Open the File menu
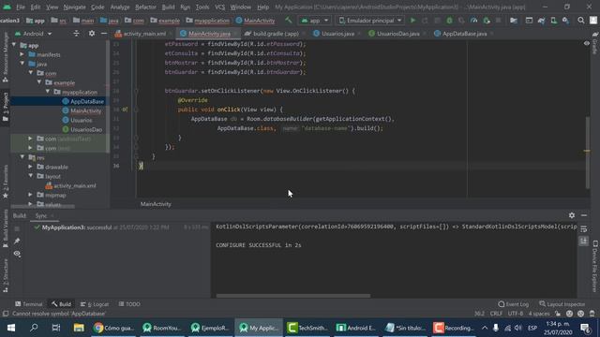 (21, 7)
